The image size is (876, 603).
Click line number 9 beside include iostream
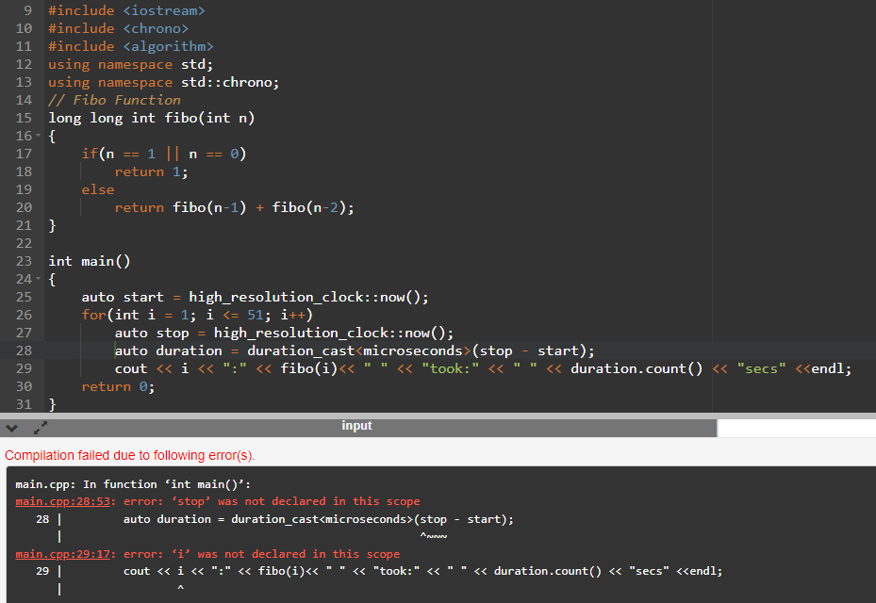28,9
